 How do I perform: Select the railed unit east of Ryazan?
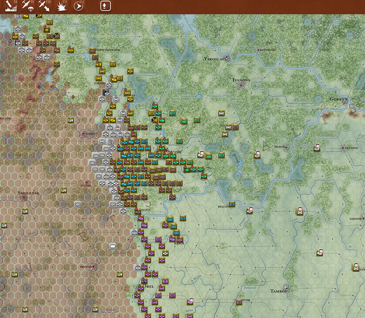point(250,210)
